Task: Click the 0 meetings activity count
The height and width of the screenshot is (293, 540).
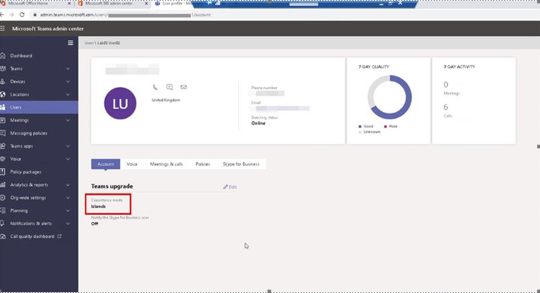Action: click(x=446, y=85)
